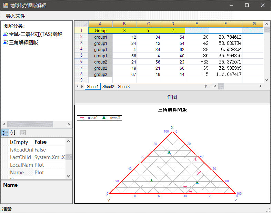Click the 三角解释图版 tree item icon

tap(6, 42)
